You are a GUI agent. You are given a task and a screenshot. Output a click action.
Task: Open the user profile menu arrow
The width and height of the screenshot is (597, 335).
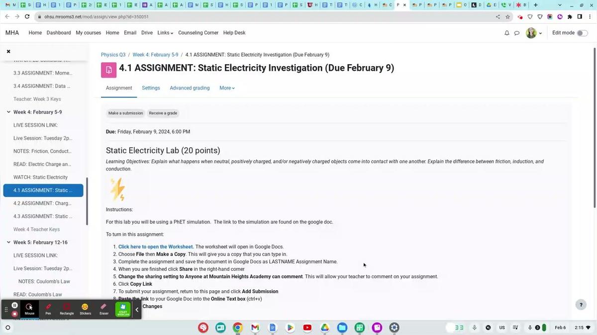tap(540, 33)
